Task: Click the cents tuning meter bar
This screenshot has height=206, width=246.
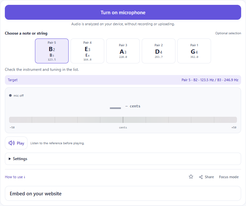Action: (123, 120)
